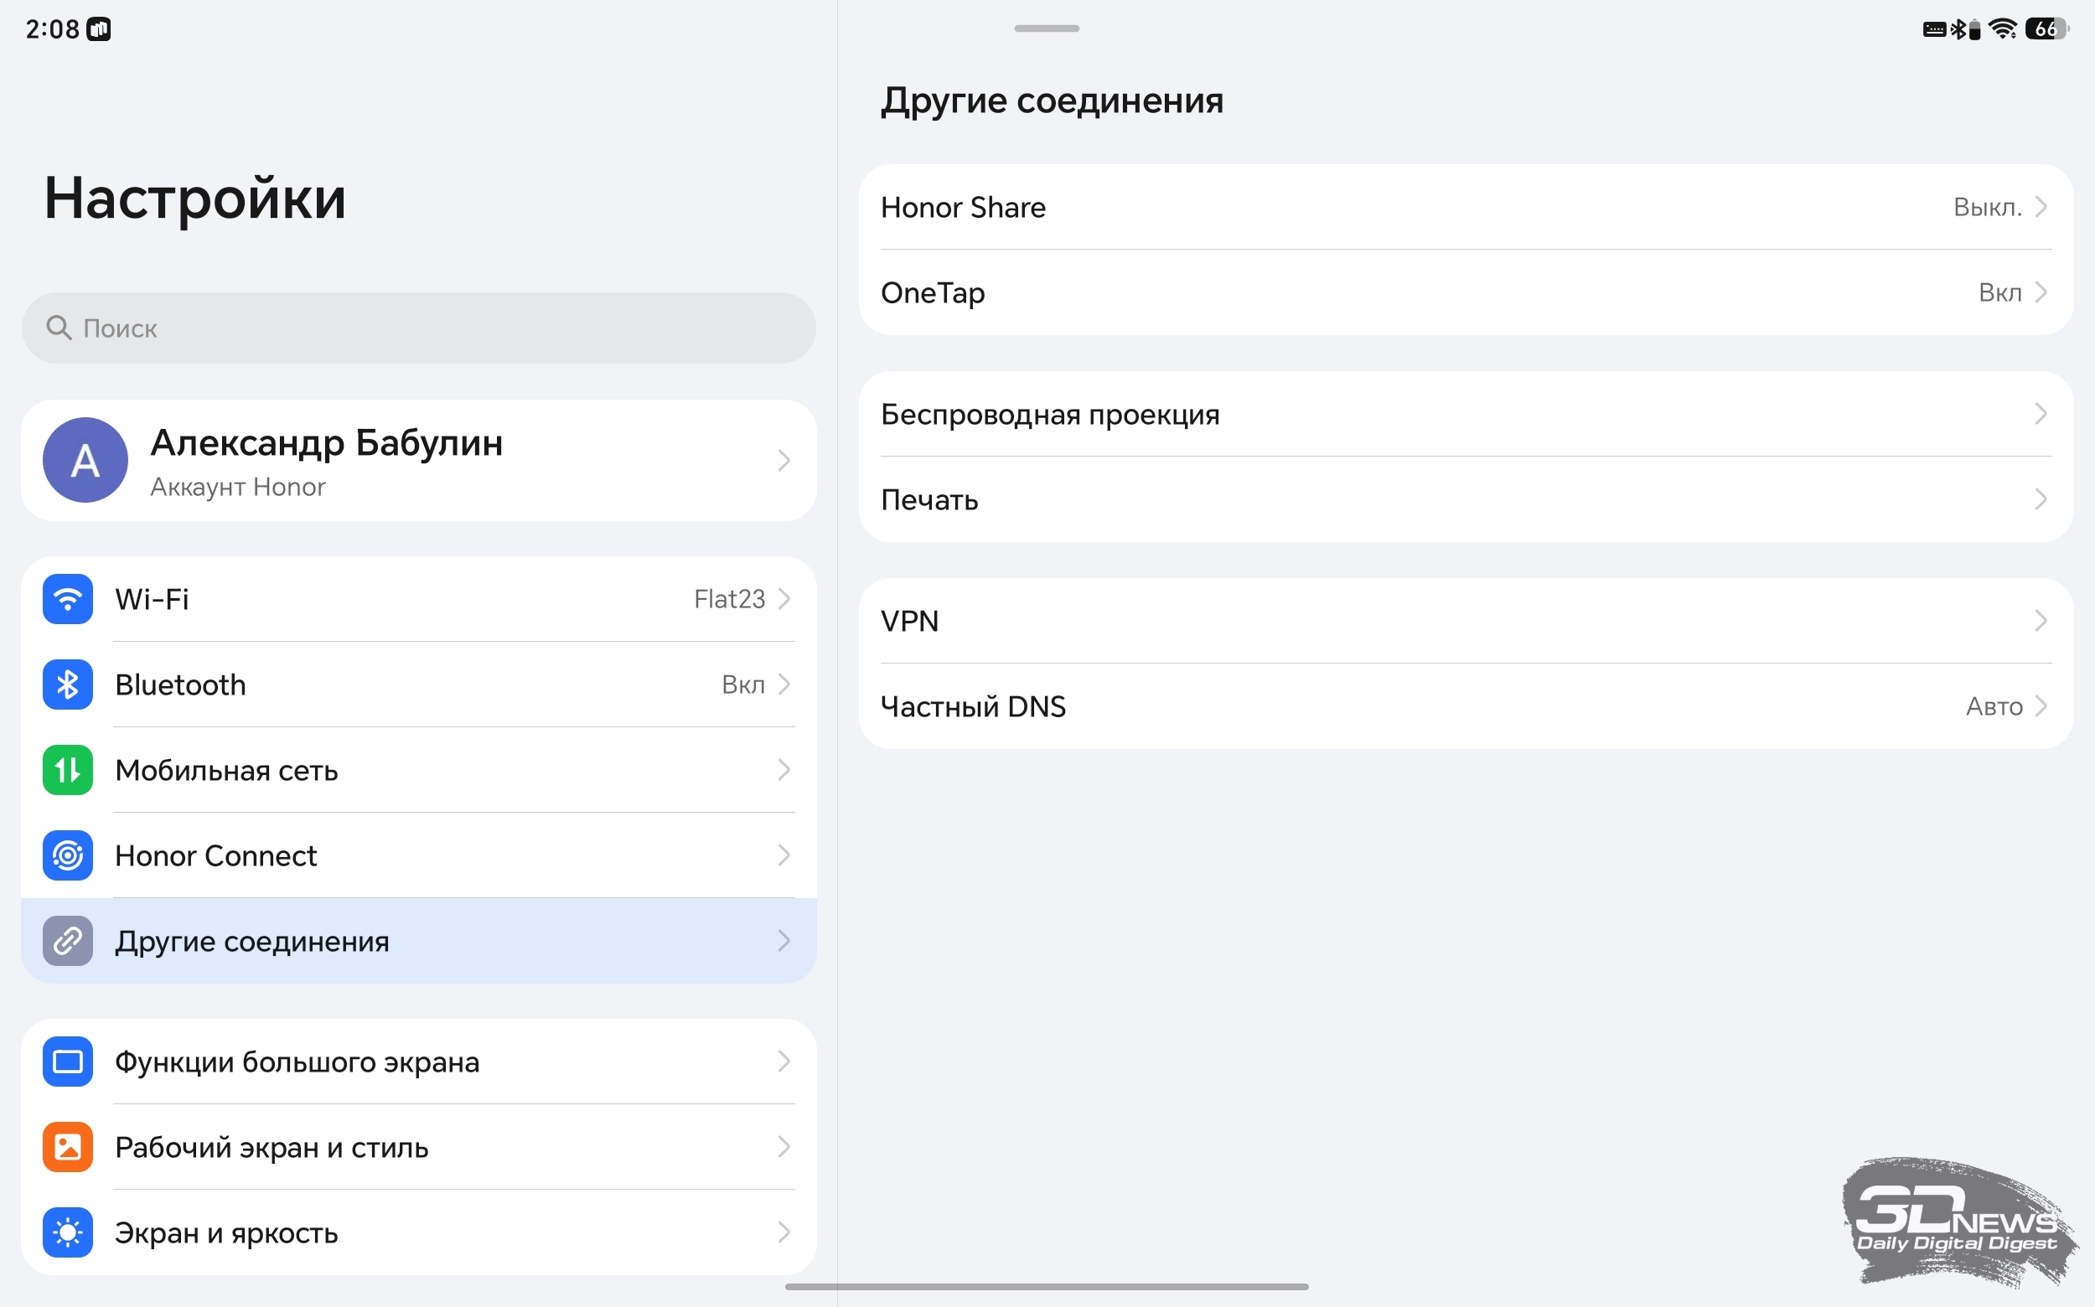Tap the drag handle at the top

point(1046,28)
